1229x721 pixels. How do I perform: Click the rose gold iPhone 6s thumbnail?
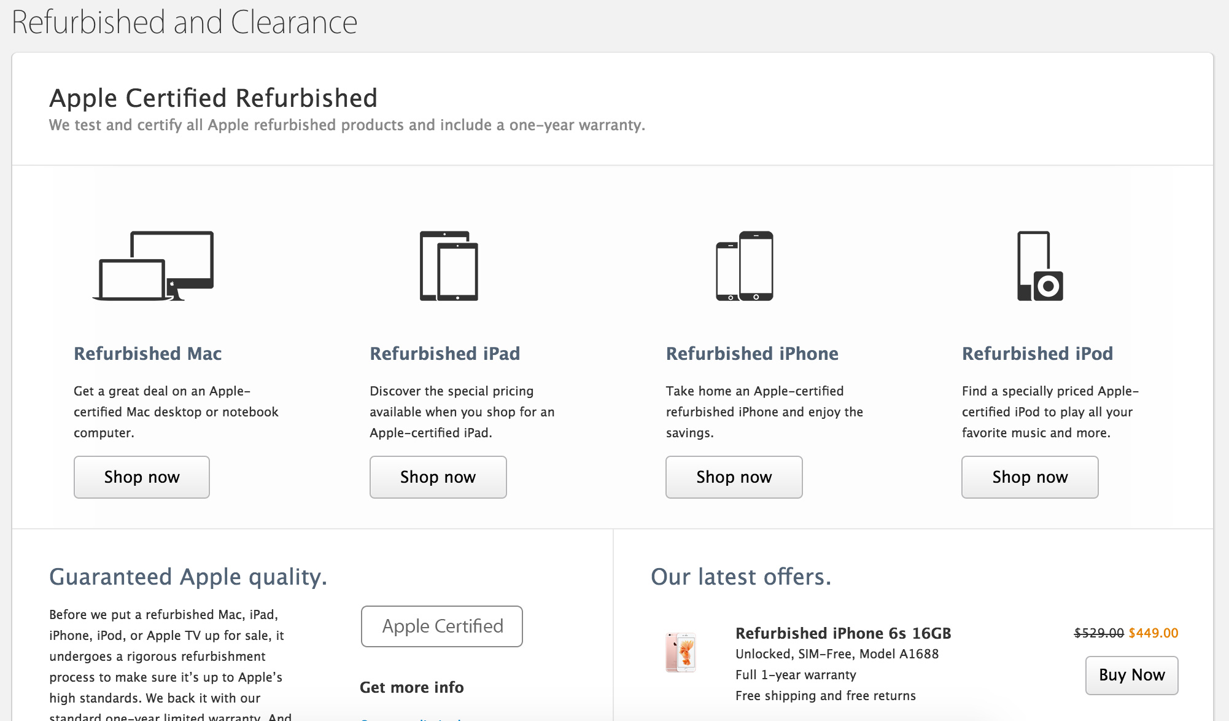click(681, 652)
